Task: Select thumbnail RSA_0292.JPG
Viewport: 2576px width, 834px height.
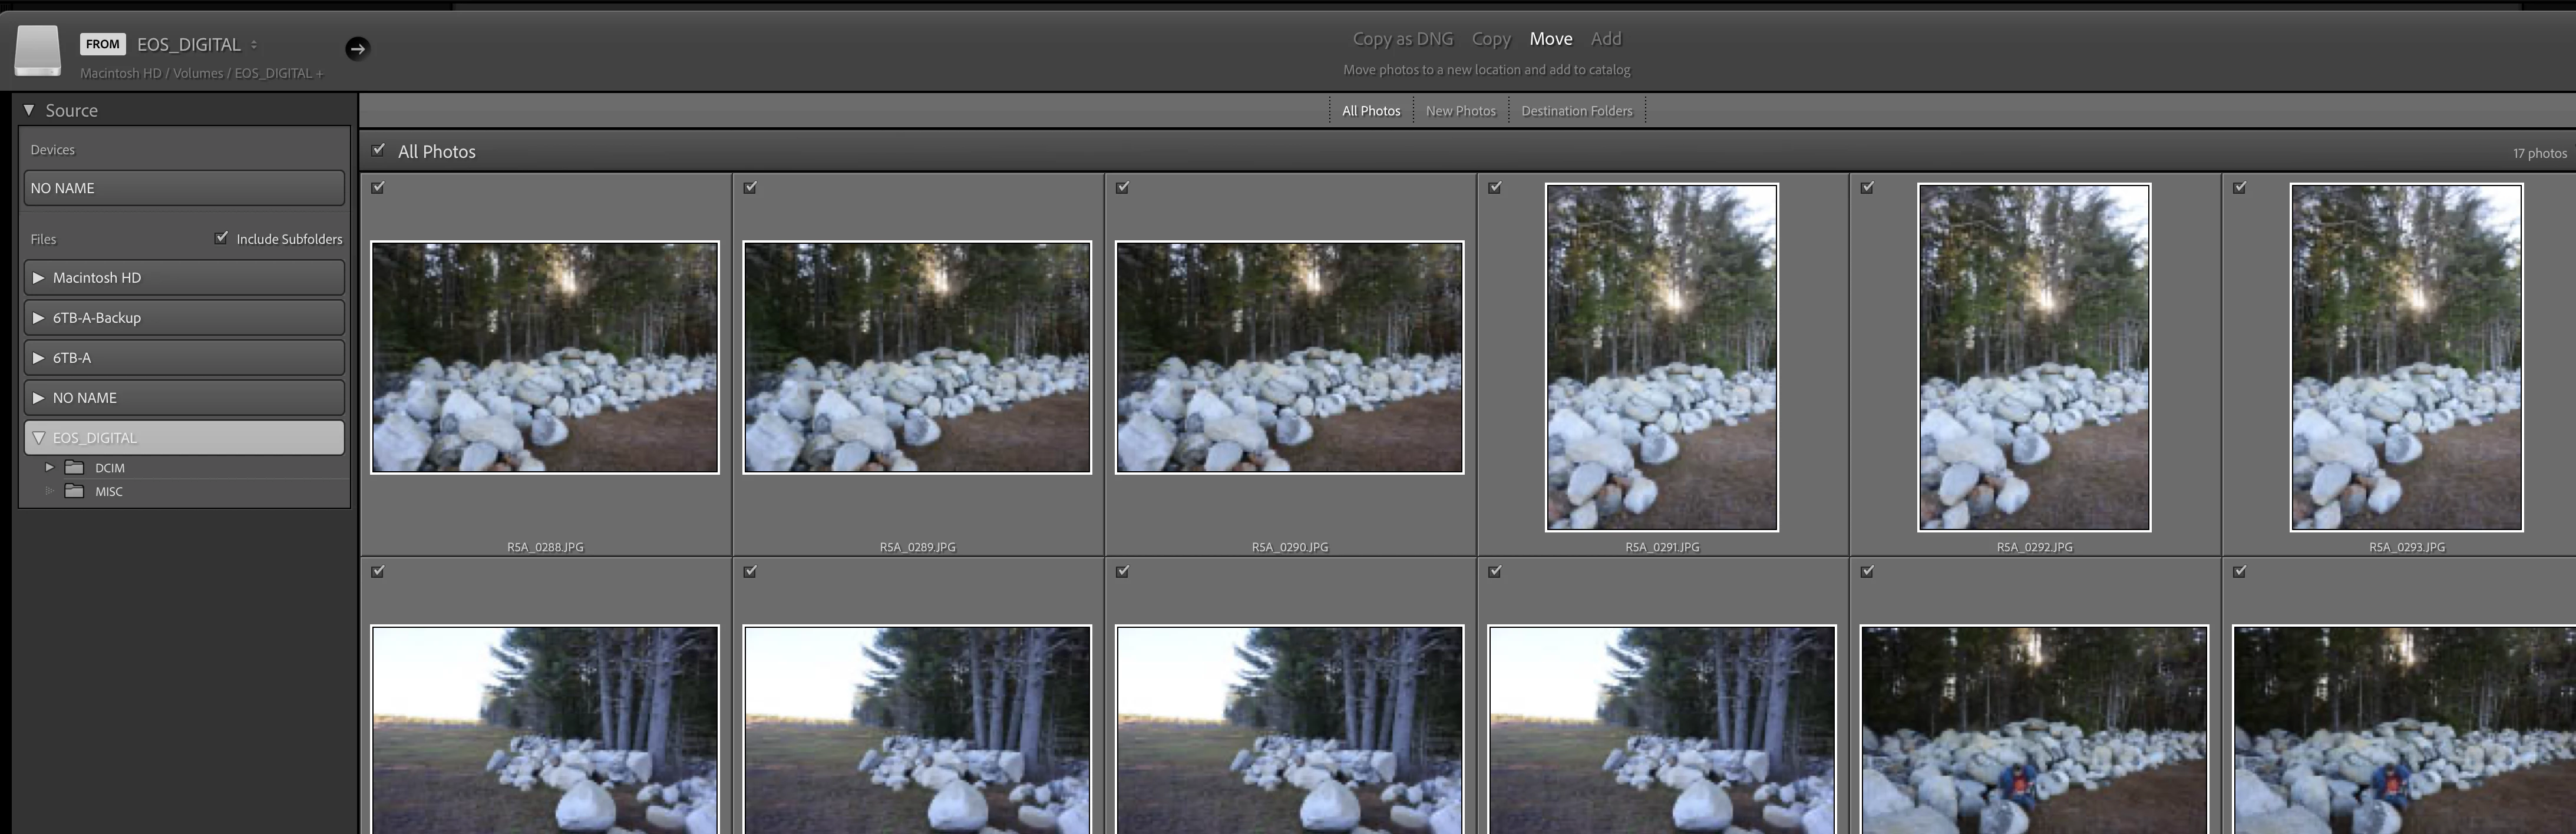Action: 2033,357
